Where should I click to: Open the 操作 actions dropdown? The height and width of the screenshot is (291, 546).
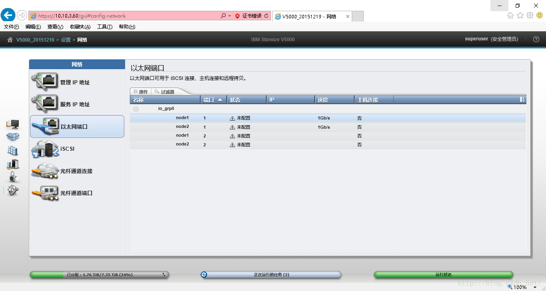(141, 92)
